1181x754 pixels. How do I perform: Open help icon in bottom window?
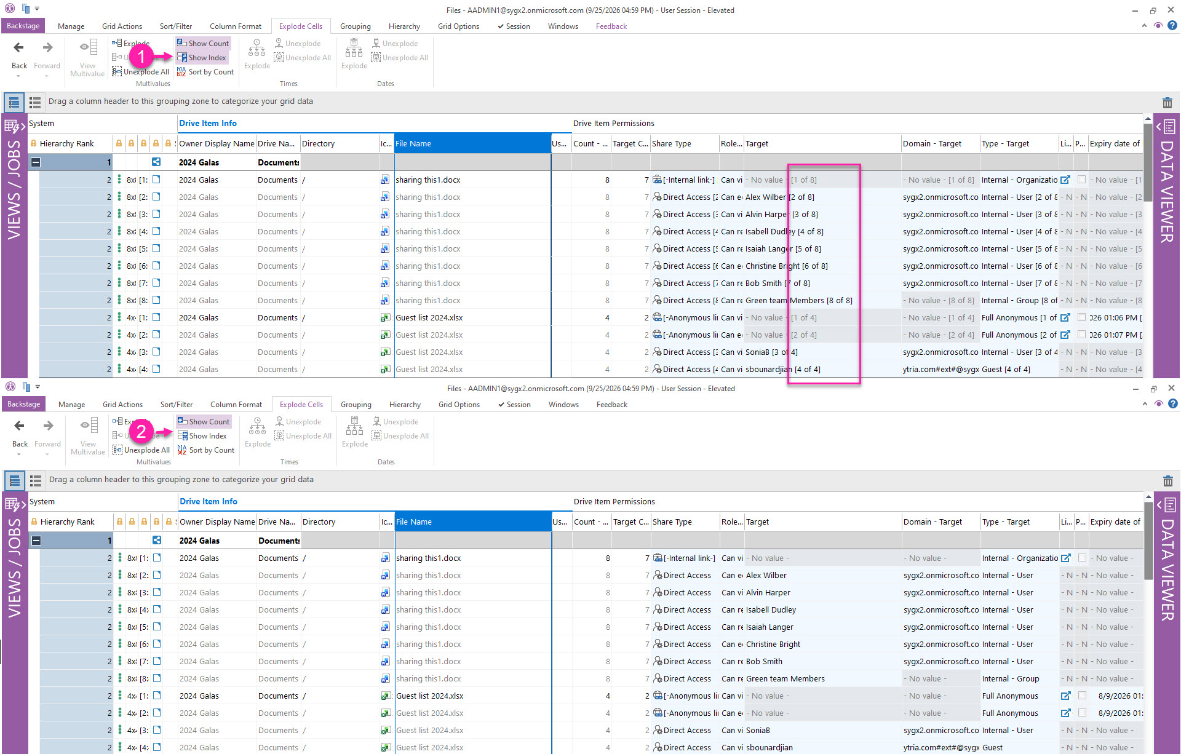point(1173,404)
